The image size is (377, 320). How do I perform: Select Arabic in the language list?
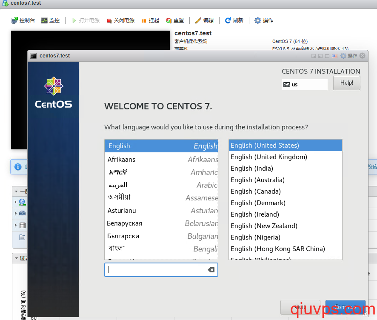[161, 185]
